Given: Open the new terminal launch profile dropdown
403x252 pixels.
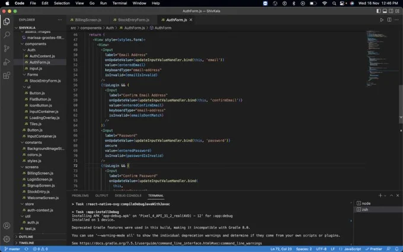Looking at the screenshot, I should (x=385, y=196).
